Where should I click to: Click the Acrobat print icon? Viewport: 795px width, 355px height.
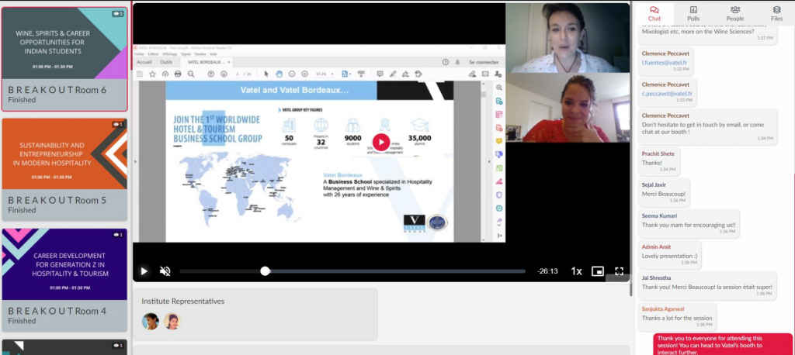178,74
